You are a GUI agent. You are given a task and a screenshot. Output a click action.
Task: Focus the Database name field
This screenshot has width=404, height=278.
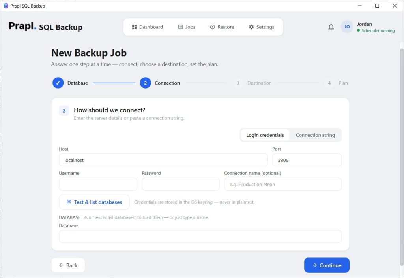(x=200, y=236)
